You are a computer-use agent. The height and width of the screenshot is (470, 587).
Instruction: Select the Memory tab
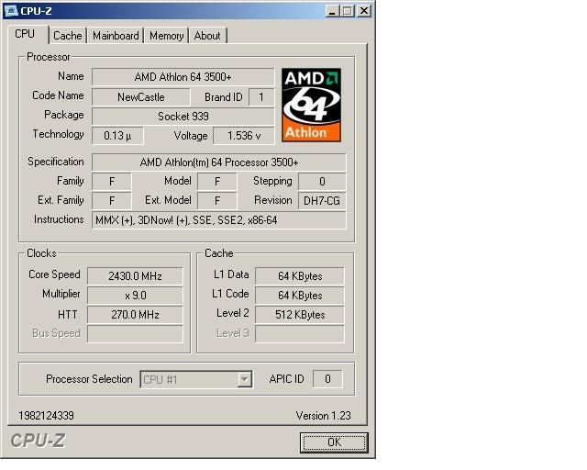point(166,36)
